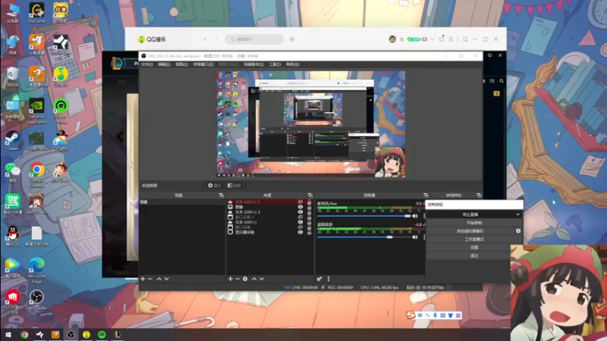Open League client settings gear icon
This screenshot has width=607, height=341.
[x=489, y=55]
